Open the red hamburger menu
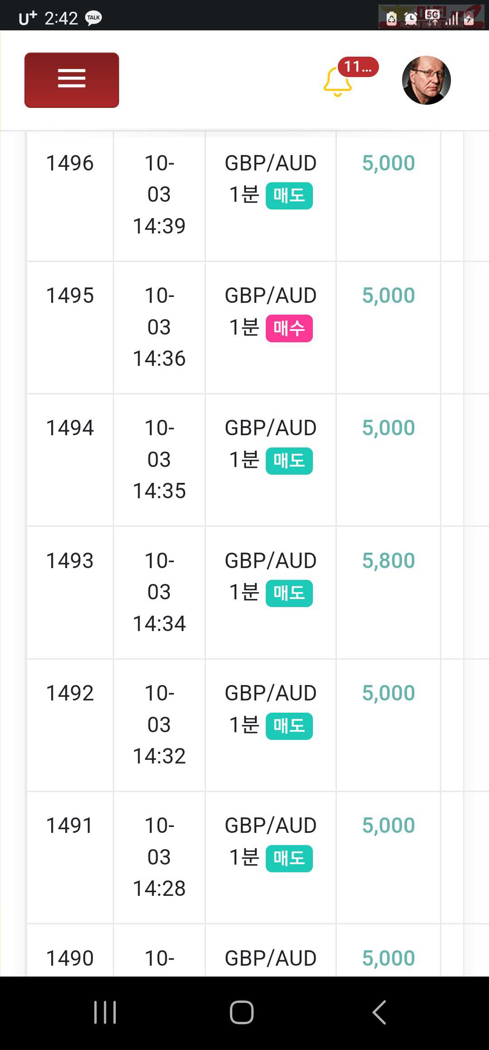 pyautogui.click(x=72, y=80)
